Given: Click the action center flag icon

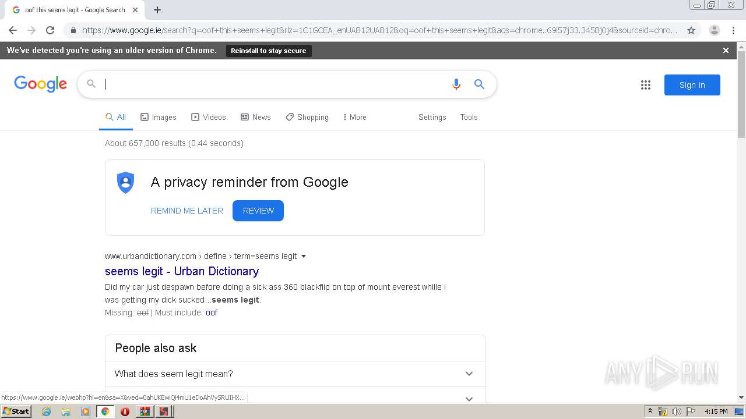Looking at the screenshot, I should 691,411.
